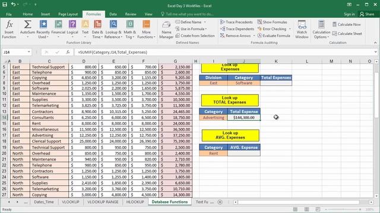Image resolution: width=380 pixels, height=213 pixels.
Task: Click the zoom slider
Action: 343,209
